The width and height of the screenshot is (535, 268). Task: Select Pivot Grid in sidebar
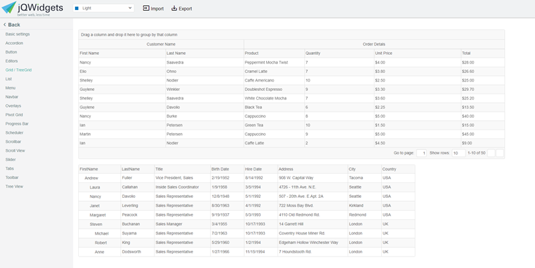tap(14, 115)
